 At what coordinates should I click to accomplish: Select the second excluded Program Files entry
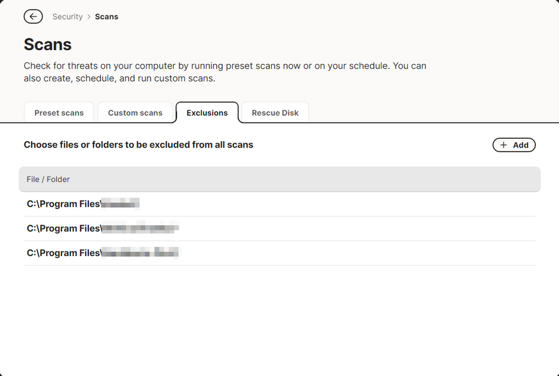(102, 228)
